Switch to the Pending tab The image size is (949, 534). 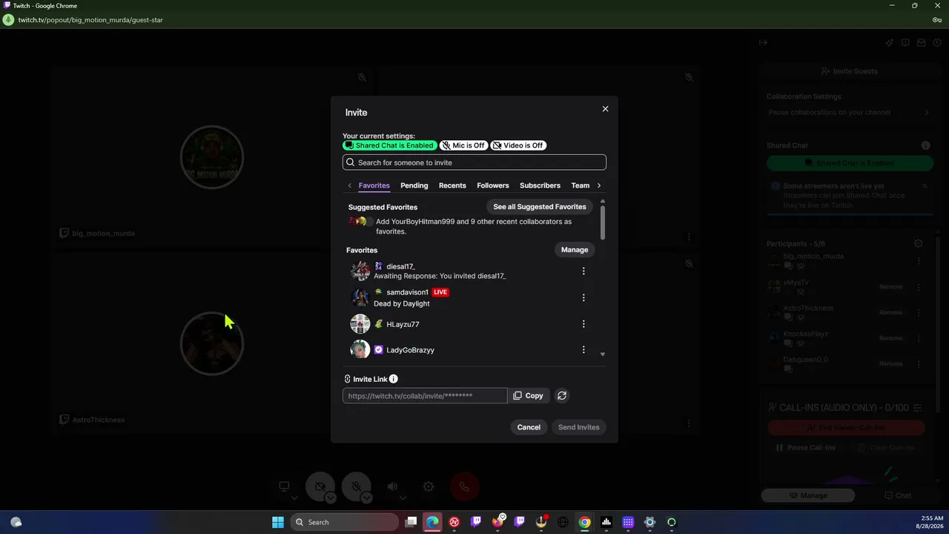414,185
